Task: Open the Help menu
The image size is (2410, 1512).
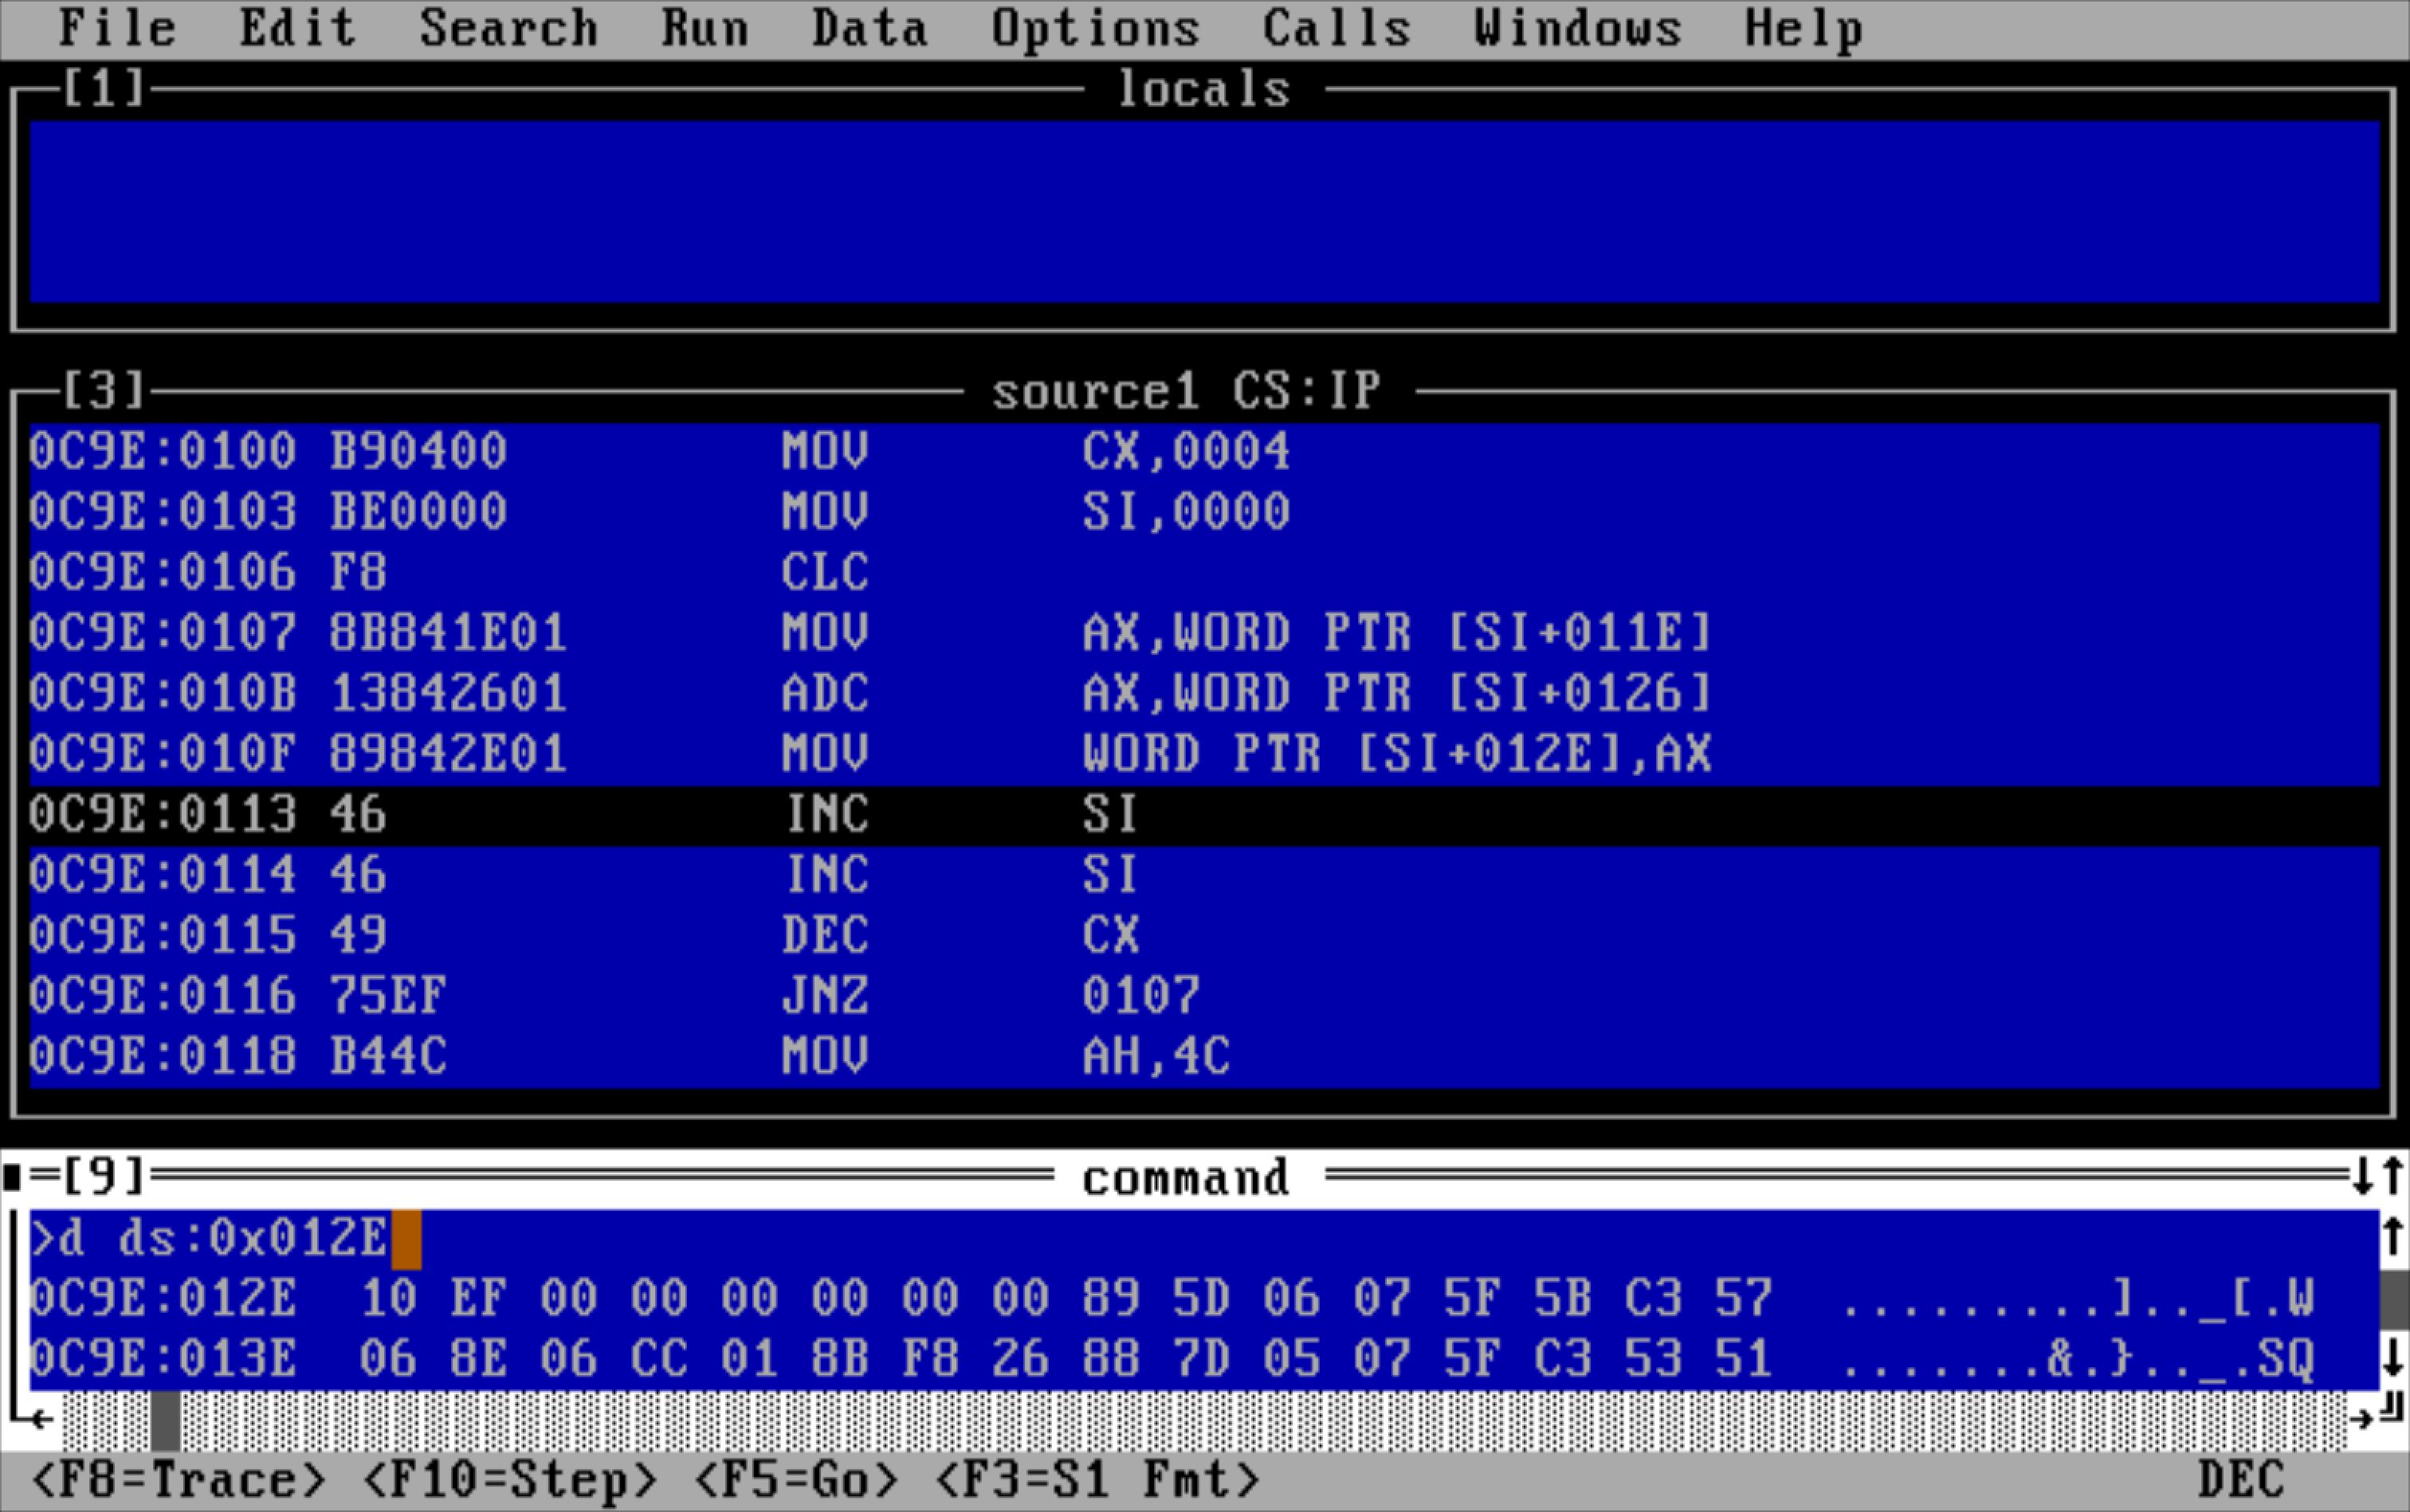Action: pyautogui.click(x=1804, y=28)
